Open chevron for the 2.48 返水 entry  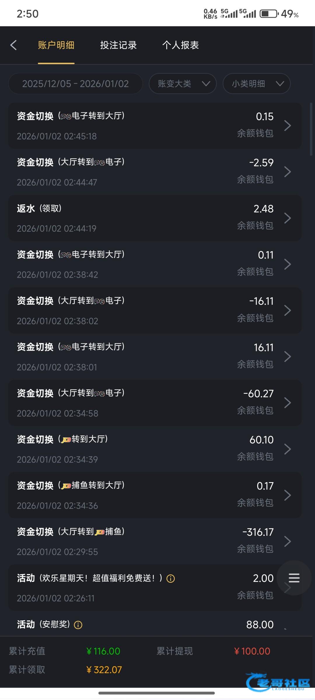[287, 218]
